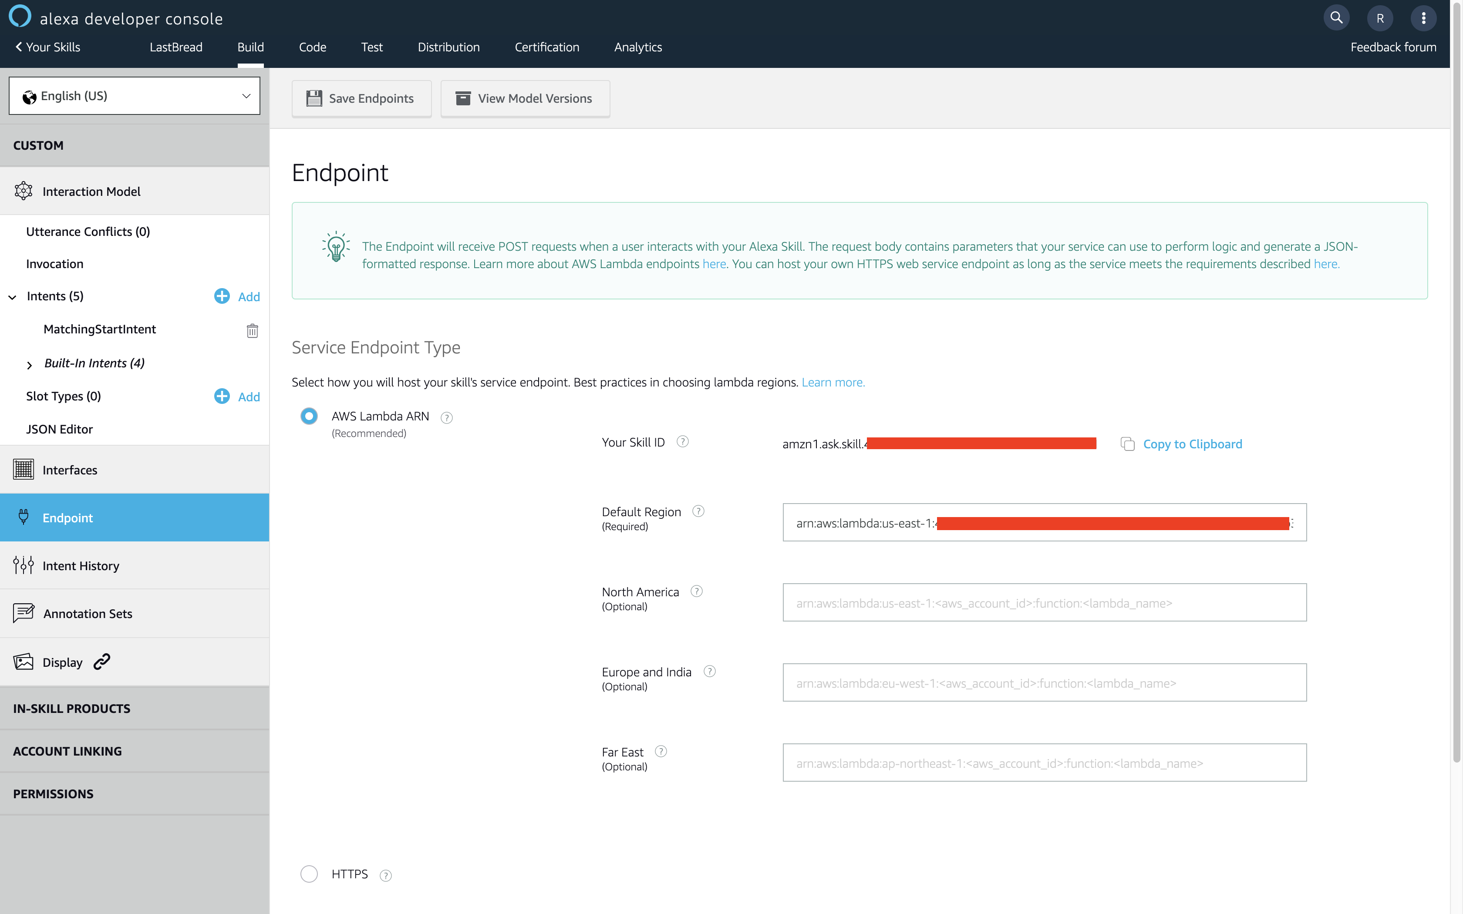This screenshot has height=914, width=1463.
Task: Switch to the Code tab
Action: click(313, 47)
